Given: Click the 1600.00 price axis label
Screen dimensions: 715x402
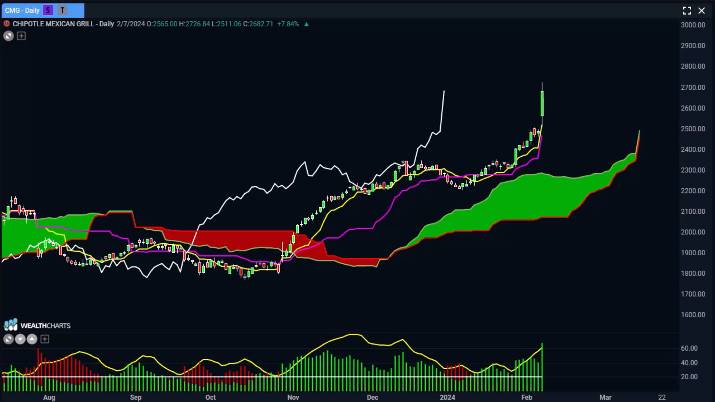Looking at the screenshot, I should 693,315.
